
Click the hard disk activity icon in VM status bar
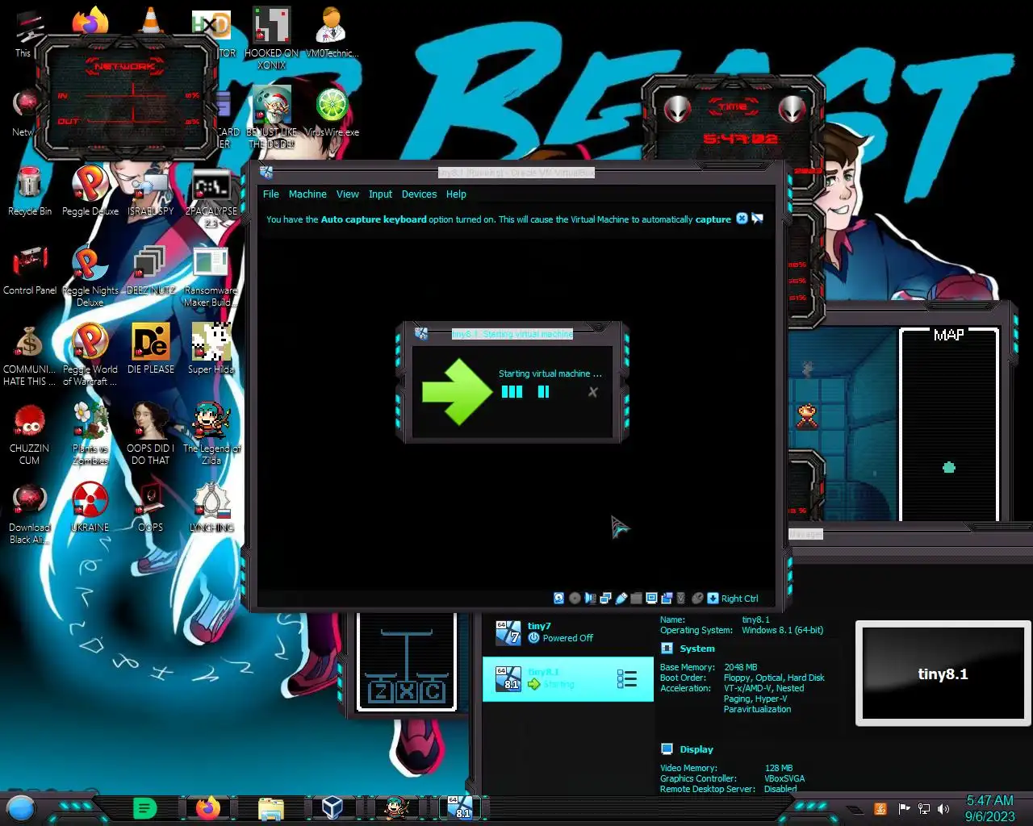pyautogui.click(x=558, y=598)
